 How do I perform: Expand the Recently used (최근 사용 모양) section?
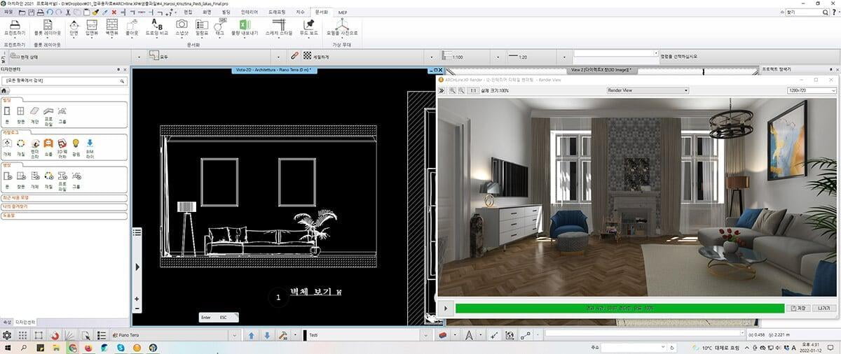[64, 198]
